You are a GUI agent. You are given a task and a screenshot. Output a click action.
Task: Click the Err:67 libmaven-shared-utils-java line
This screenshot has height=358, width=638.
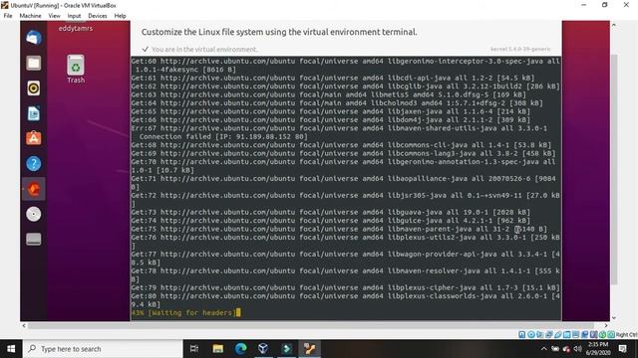coord(339,128)
